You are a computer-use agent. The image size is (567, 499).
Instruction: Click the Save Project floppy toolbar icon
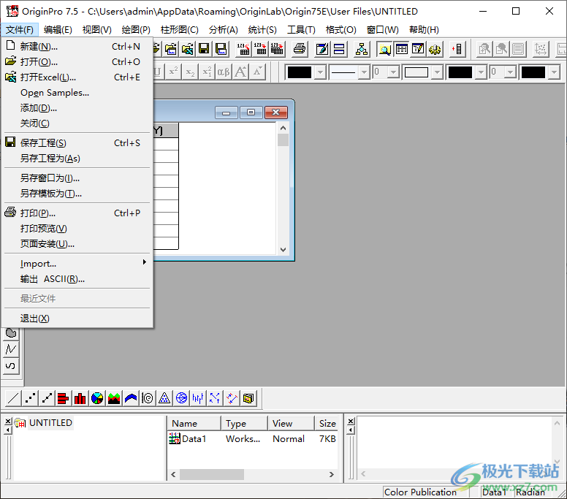tap(204, 49)
